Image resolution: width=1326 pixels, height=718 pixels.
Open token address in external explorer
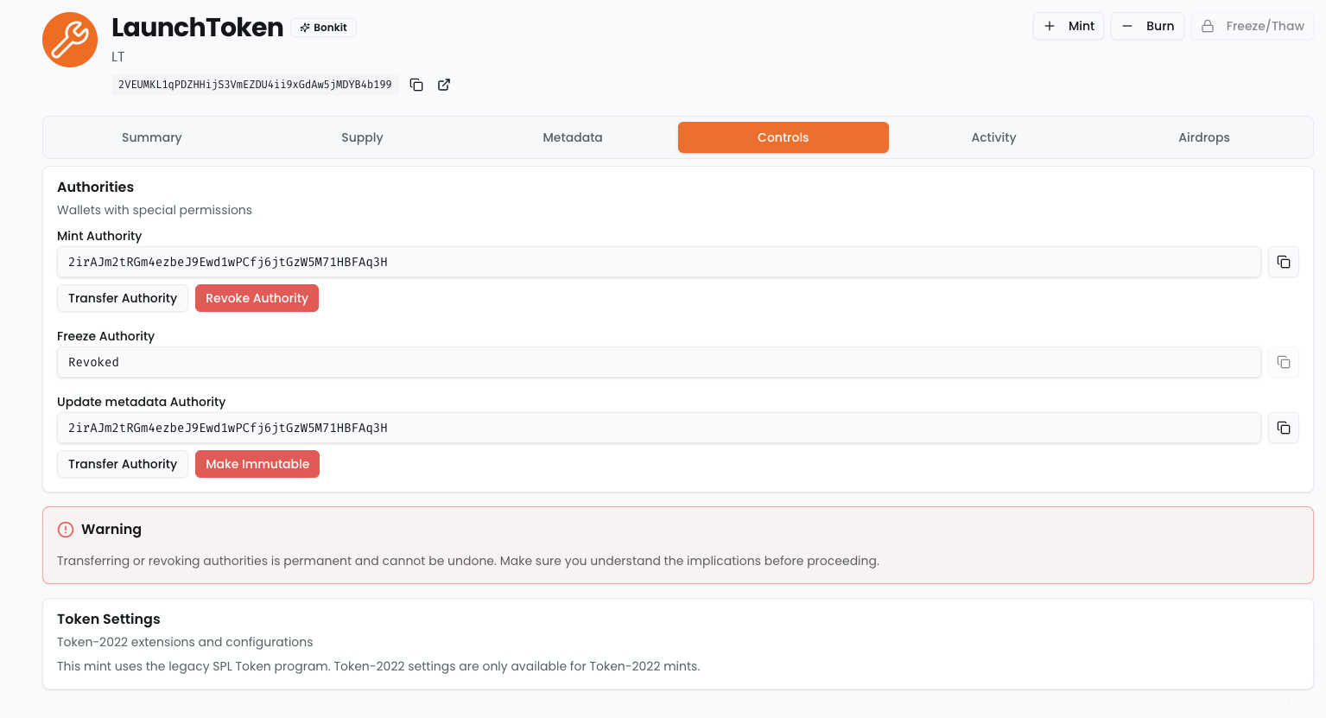[x=444, y=85]
